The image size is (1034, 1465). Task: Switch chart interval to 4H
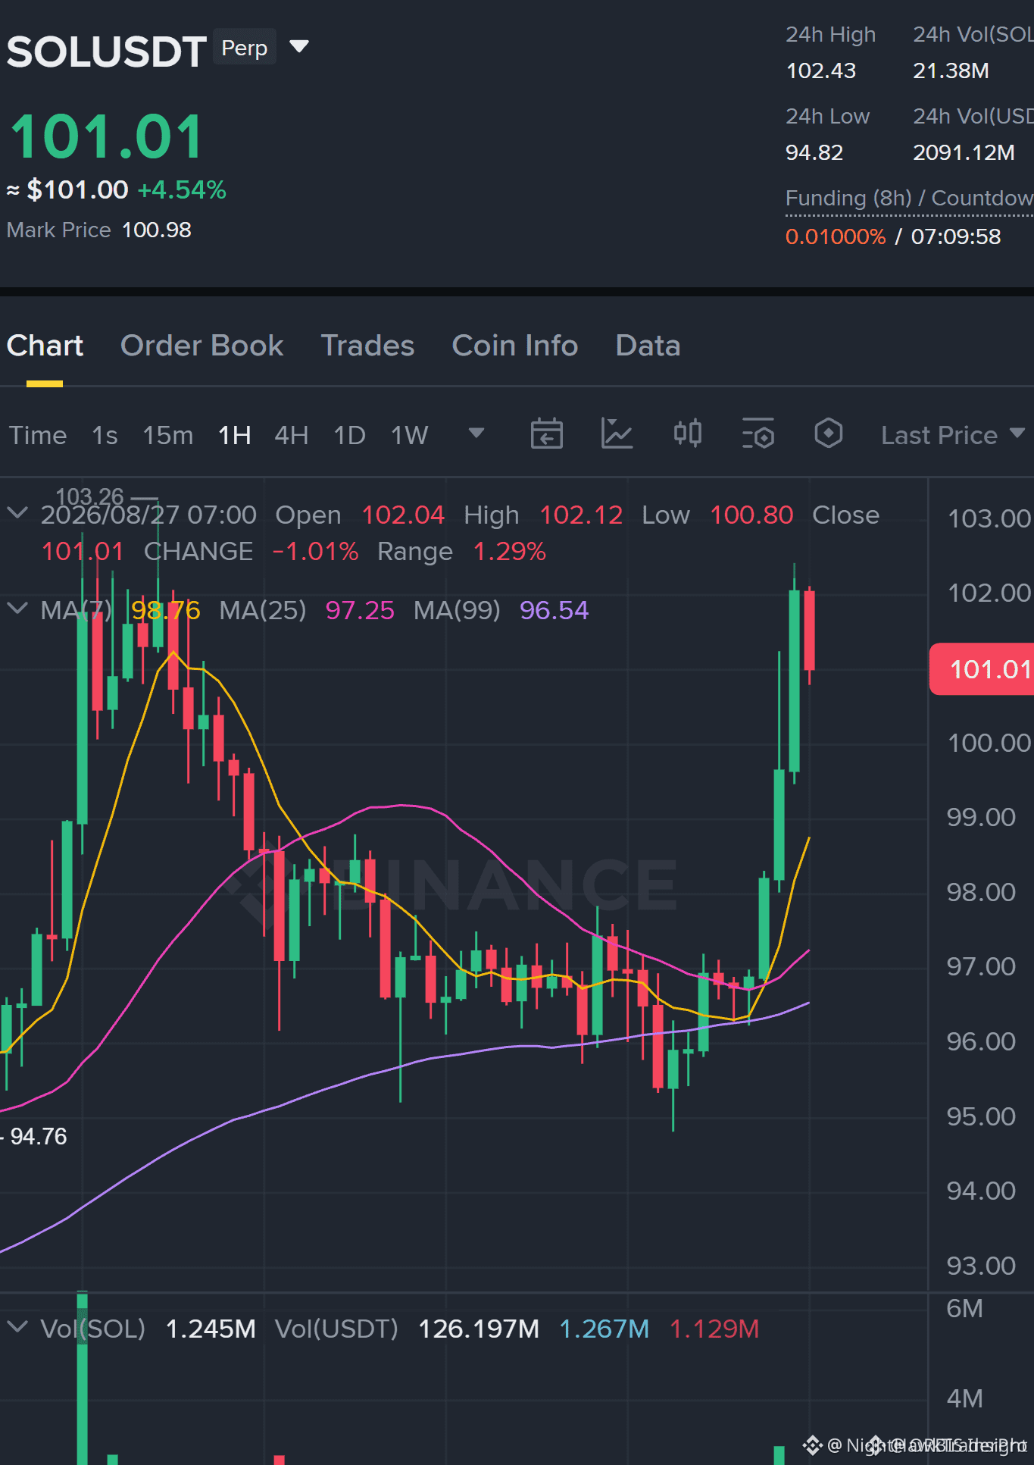[x=292, y=436]
